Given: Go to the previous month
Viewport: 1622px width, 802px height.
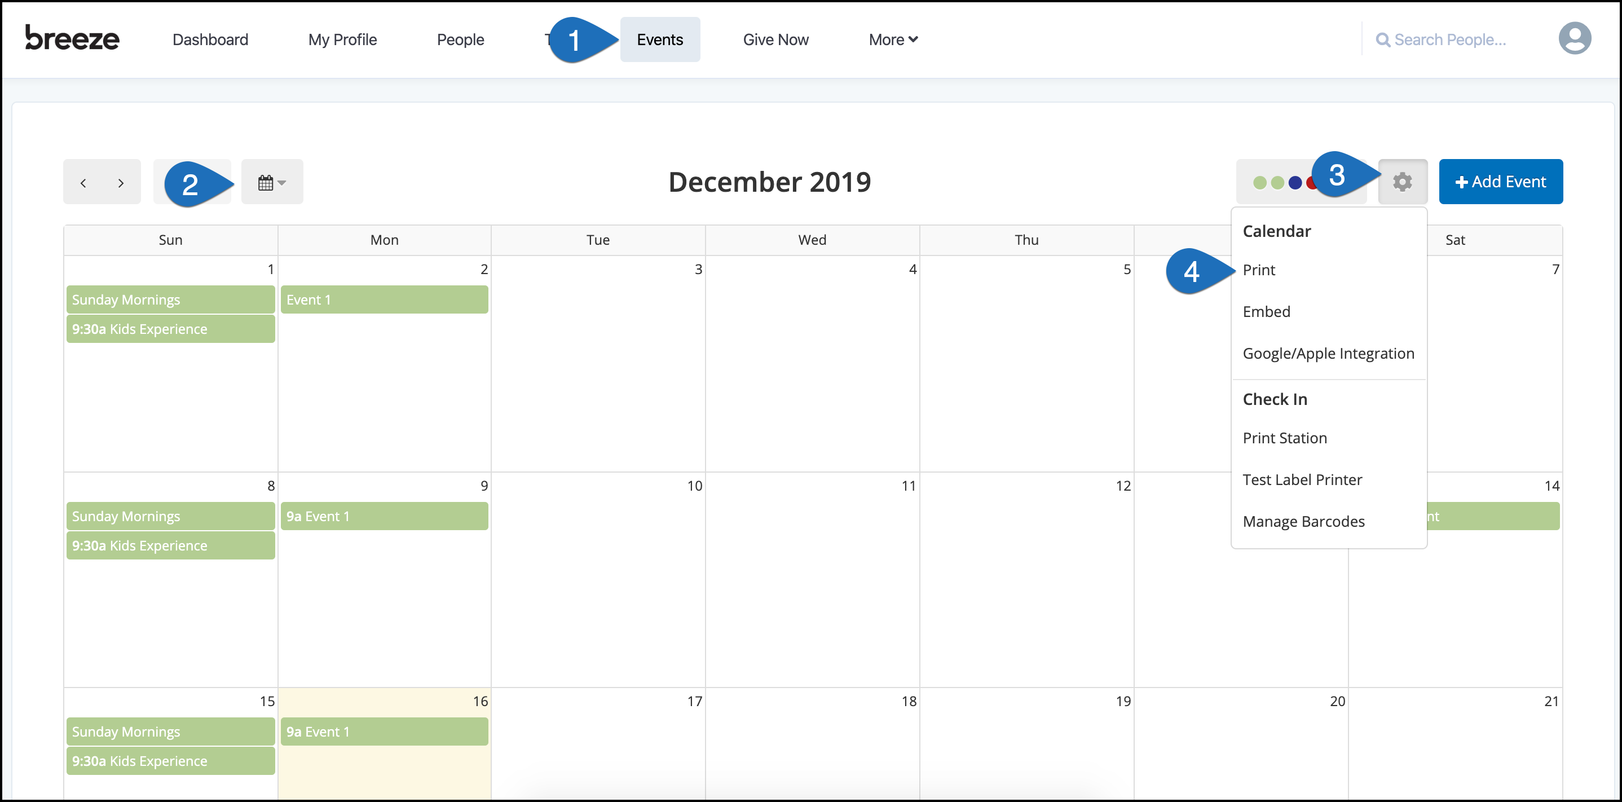Looking at the screenshot, I should tap(83, 183).
